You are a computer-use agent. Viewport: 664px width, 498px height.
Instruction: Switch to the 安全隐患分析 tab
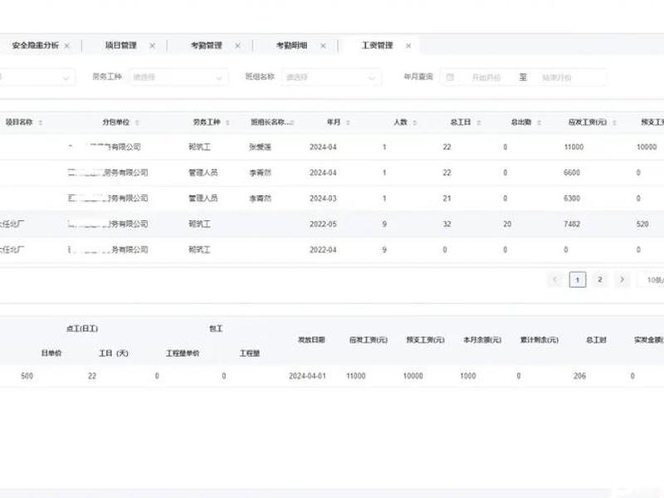pos(35,46)
